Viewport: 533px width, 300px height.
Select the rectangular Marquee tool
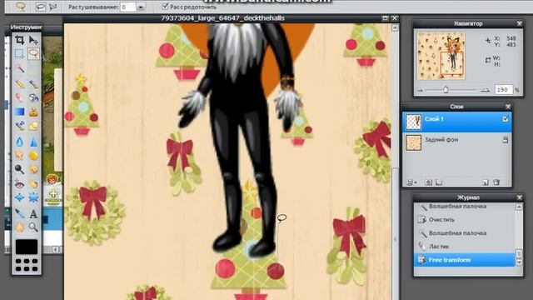19,53
